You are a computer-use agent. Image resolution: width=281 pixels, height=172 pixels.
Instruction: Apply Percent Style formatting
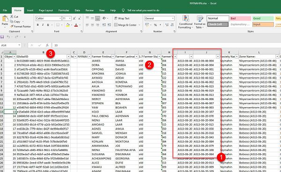155,25
